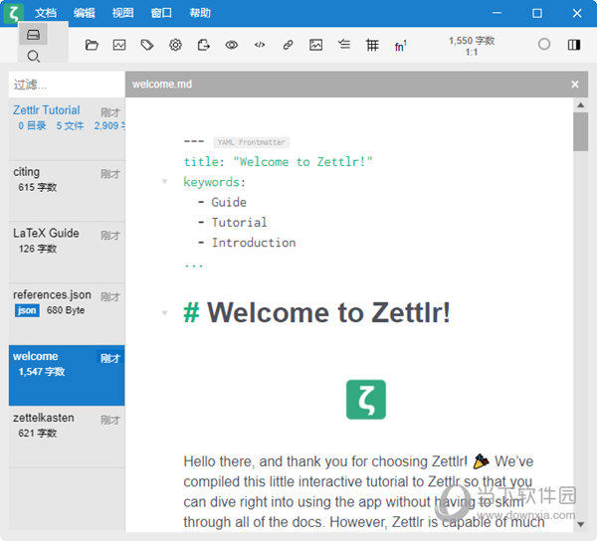
Task: Close the welcome.md tab
Action: tap(575, 85)
